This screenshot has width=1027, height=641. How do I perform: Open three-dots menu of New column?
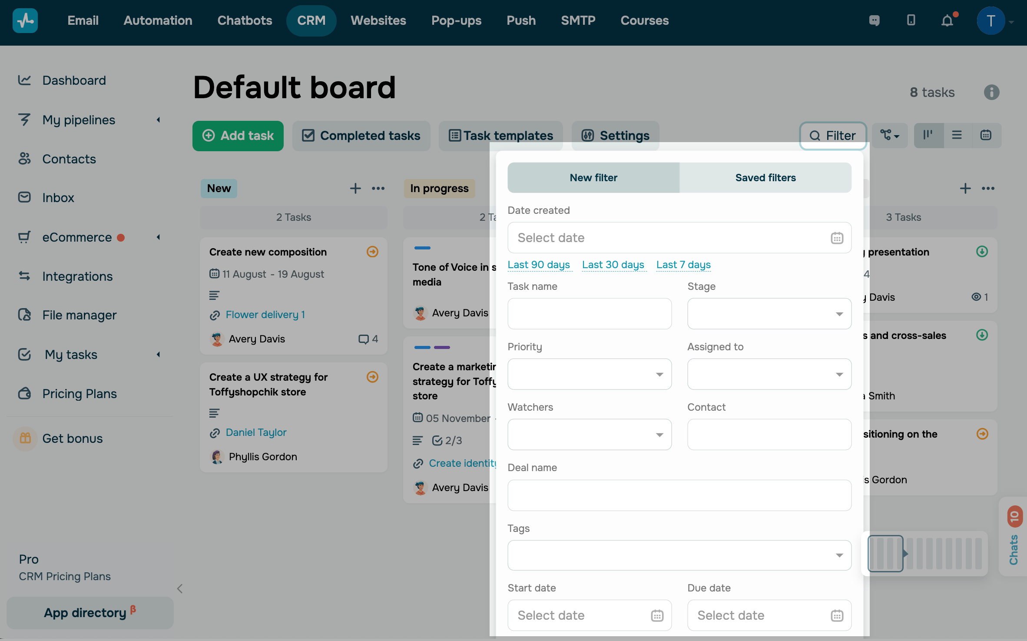(378, 188)
